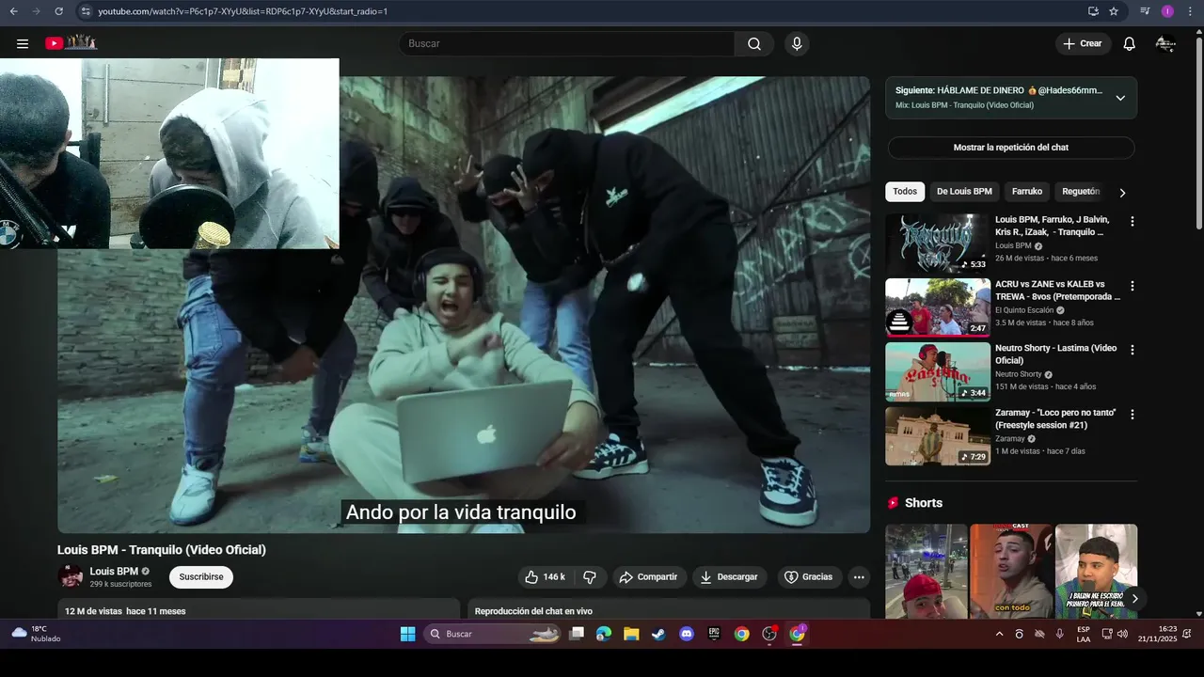
Task: Open the notifications bell
Action: pyautogui.click(x=1130, y=43)
